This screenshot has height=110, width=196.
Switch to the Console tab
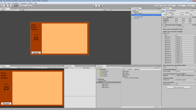tap(69, 66)
